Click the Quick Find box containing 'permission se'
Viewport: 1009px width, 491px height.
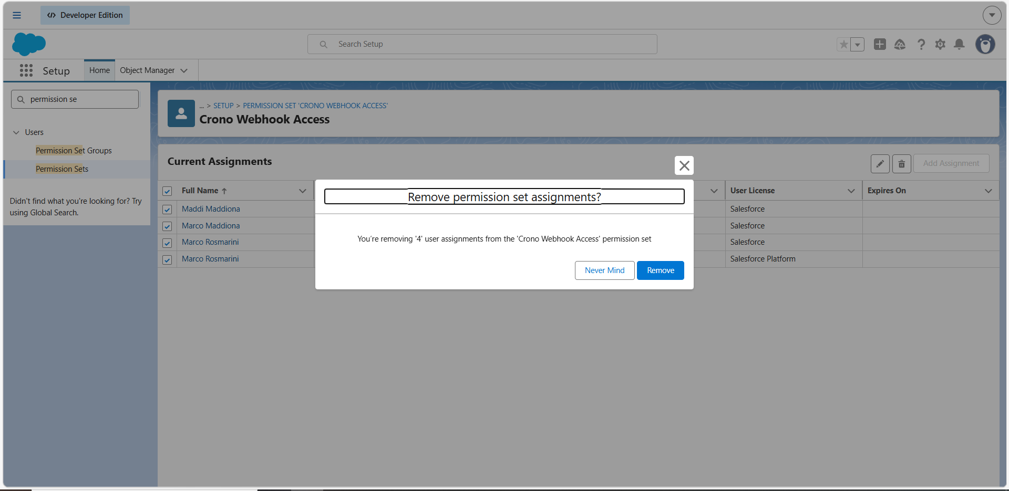click(75, 99)
